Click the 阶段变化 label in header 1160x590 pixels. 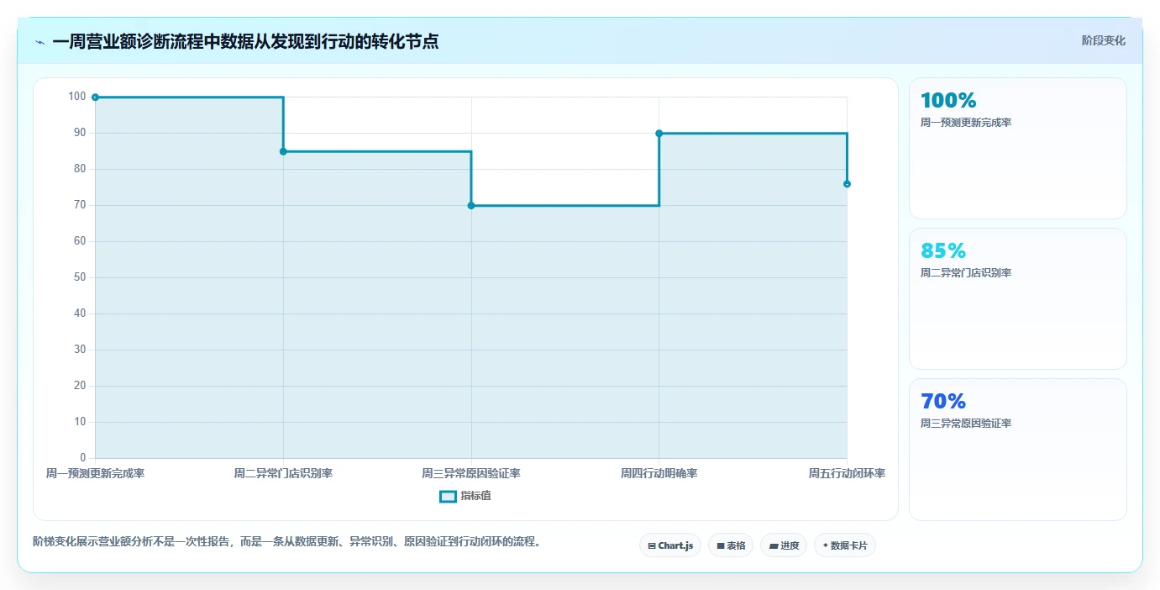tap(1103, 40)
